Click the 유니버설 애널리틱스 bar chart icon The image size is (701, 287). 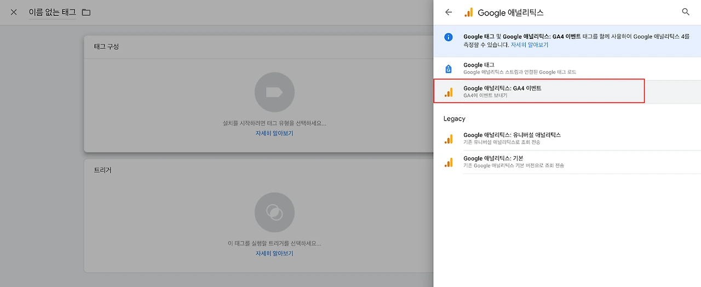point(449,139)
